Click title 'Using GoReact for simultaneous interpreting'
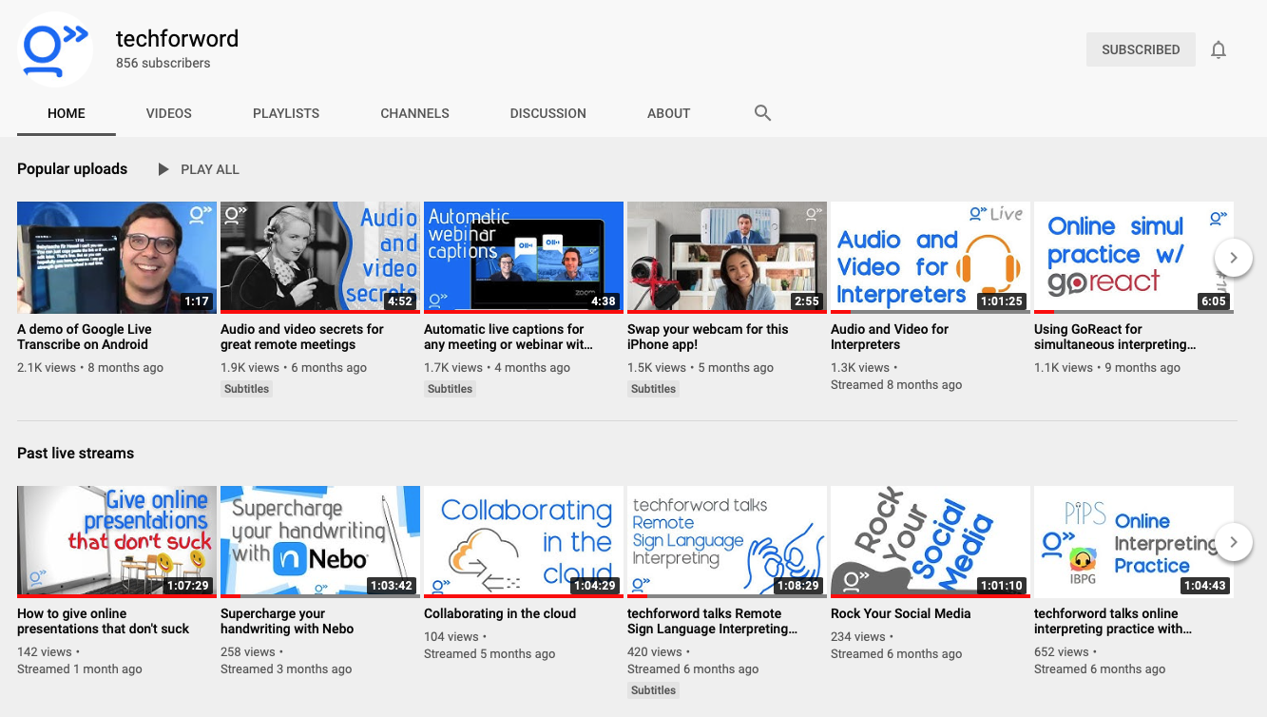The height and width of the screenshot is (717, 1267). click(1115, 337)
